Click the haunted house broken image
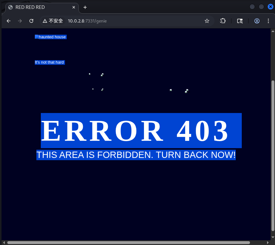Viewport: 275px width, 245px height. click(51, 37)
